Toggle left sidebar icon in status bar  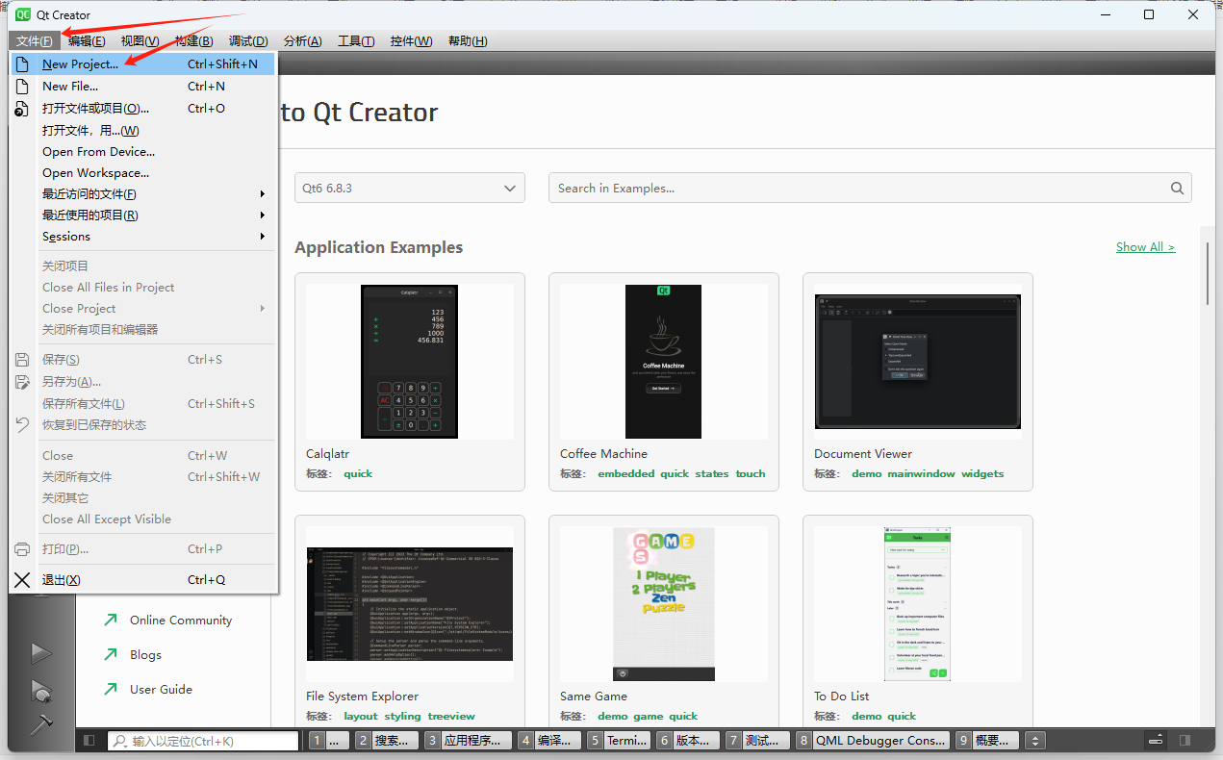coord(89,741)
